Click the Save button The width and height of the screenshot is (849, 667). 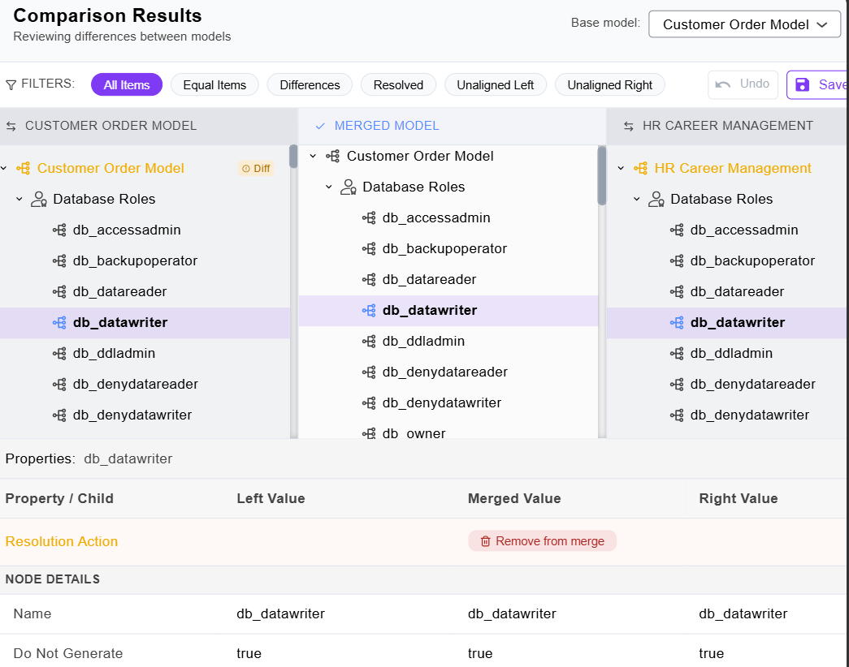tap(817, 84)
